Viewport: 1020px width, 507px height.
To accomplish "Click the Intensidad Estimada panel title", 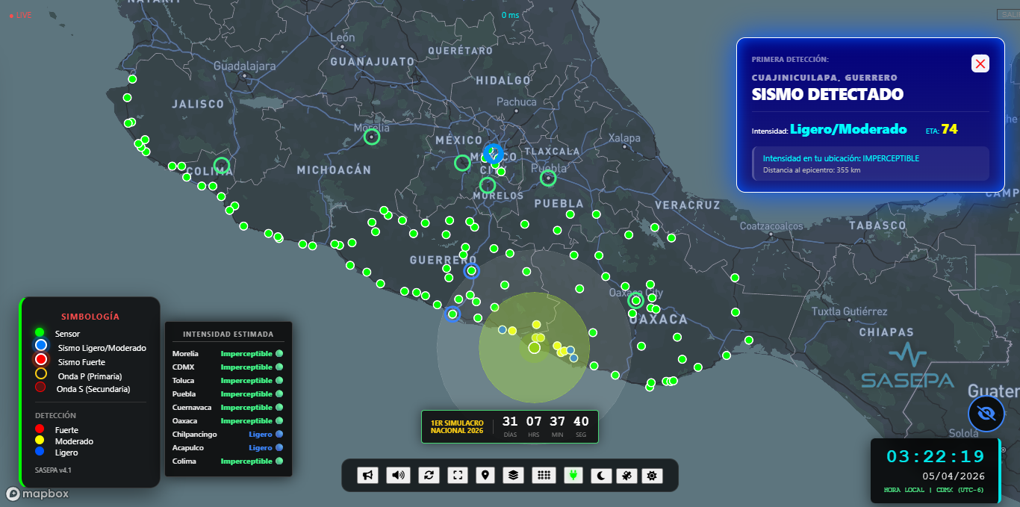I will coord(228,334).
